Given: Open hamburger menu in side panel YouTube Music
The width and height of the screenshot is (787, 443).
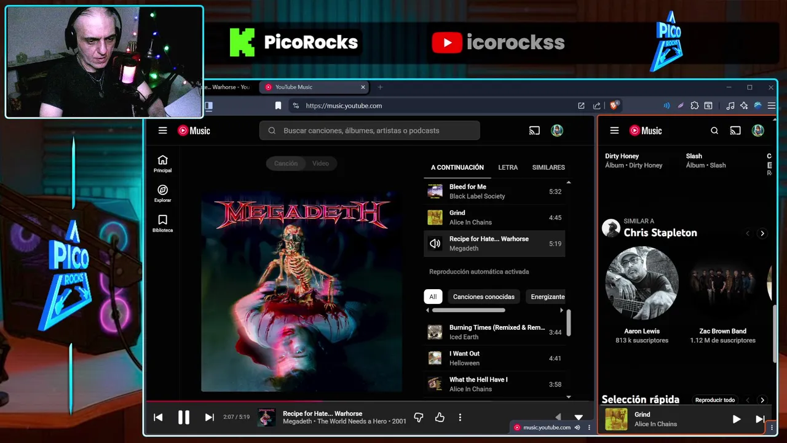Looking at the screenshot, I should pos(614,130).
